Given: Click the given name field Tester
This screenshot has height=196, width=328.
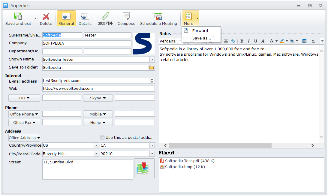Looking at the screenshot, I should click(x=107, y=35).
